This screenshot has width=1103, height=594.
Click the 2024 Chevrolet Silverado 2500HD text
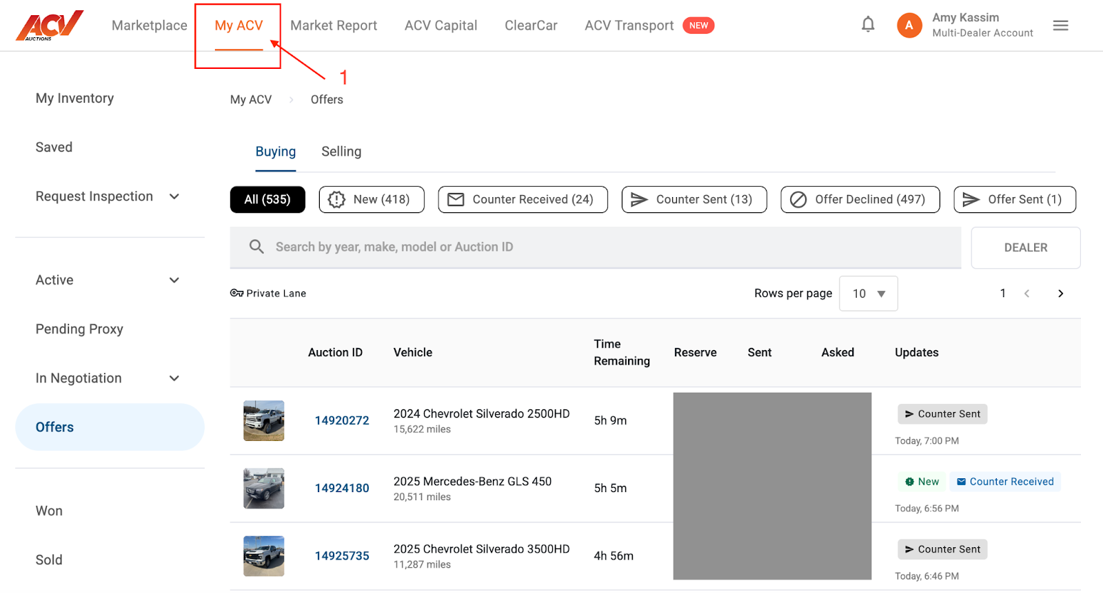tap(482, 413)
